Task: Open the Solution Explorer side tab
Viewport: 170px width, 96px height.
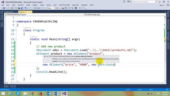Action: pyautogui.click(x=168, y=24)
